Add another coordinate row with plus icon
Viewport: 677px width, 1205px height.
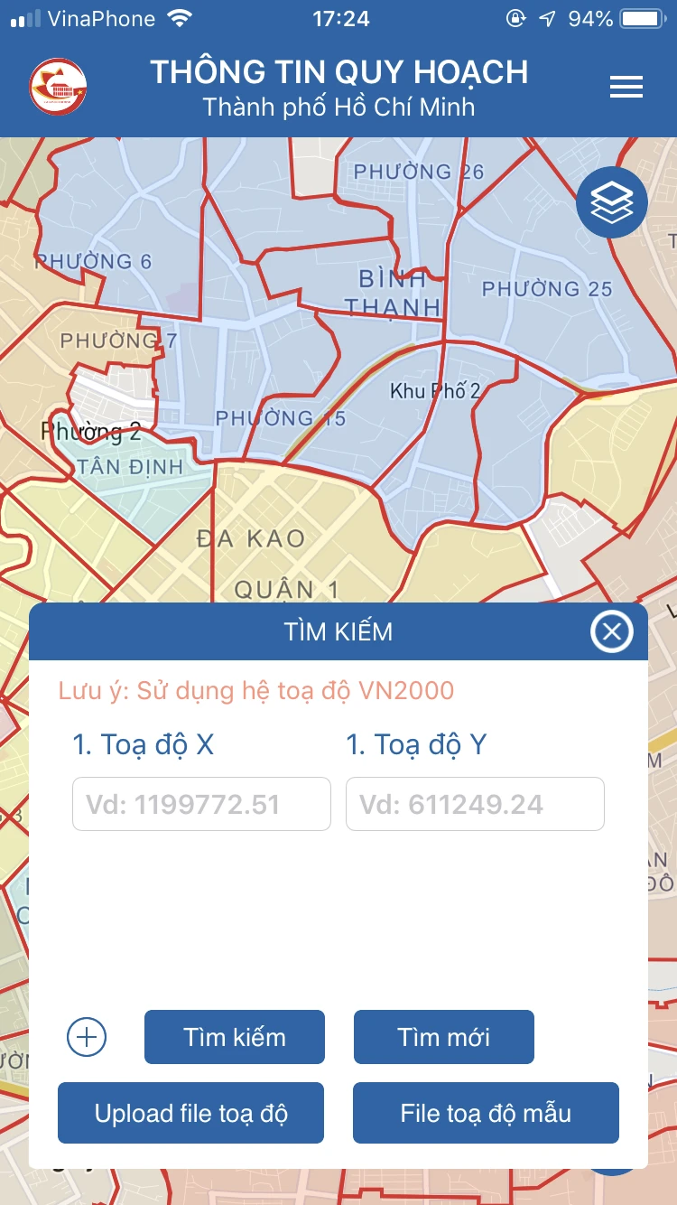[x=87, y=1037]
